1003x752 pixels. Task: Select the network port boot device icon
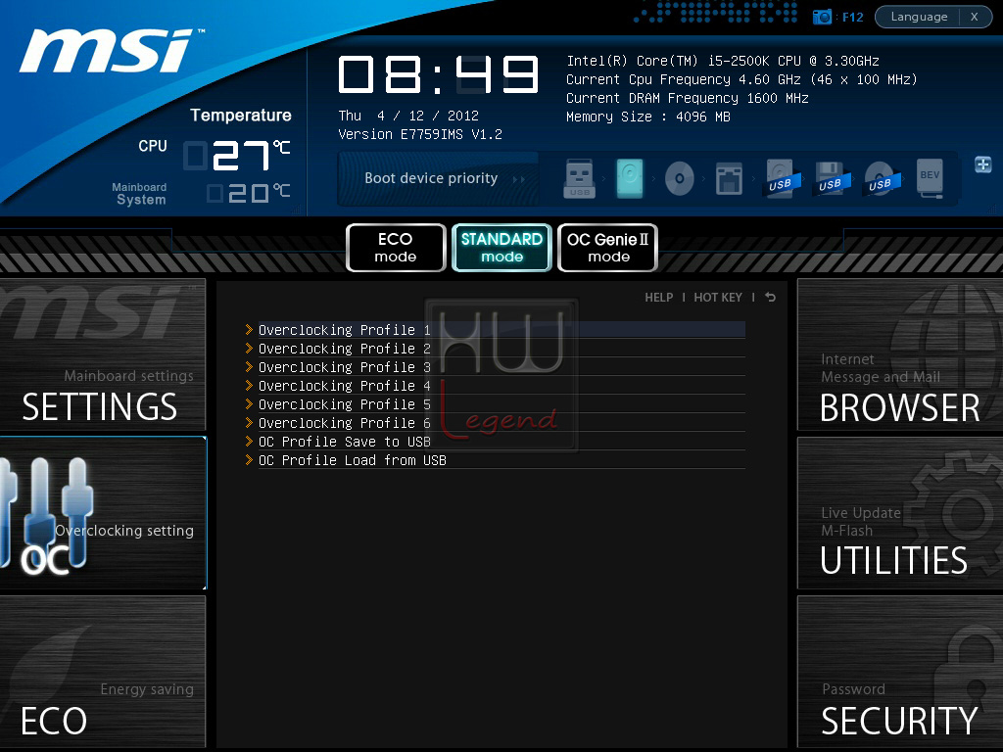(729, 178)
